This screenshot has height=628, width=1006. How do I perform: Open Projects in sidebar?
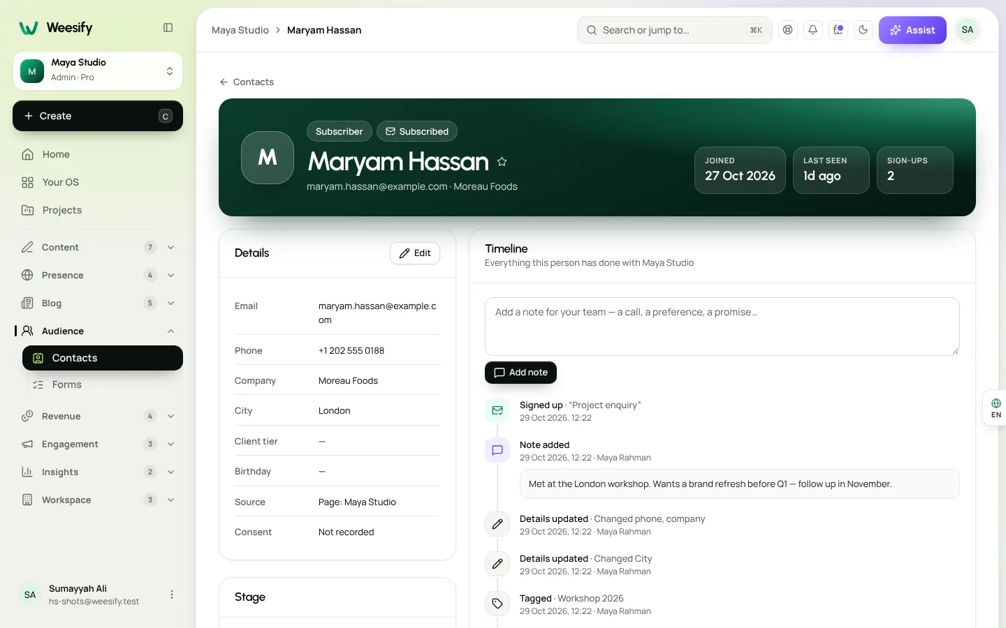click(98, 210)
